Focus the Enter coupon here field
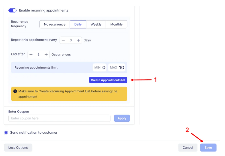 [x=59, y=118]
